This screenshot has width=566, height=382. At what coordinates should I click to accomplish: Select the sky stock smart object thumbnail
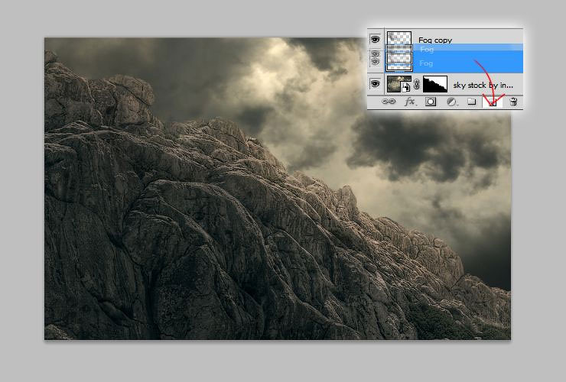pyautogui.click(x=398, y=84)
